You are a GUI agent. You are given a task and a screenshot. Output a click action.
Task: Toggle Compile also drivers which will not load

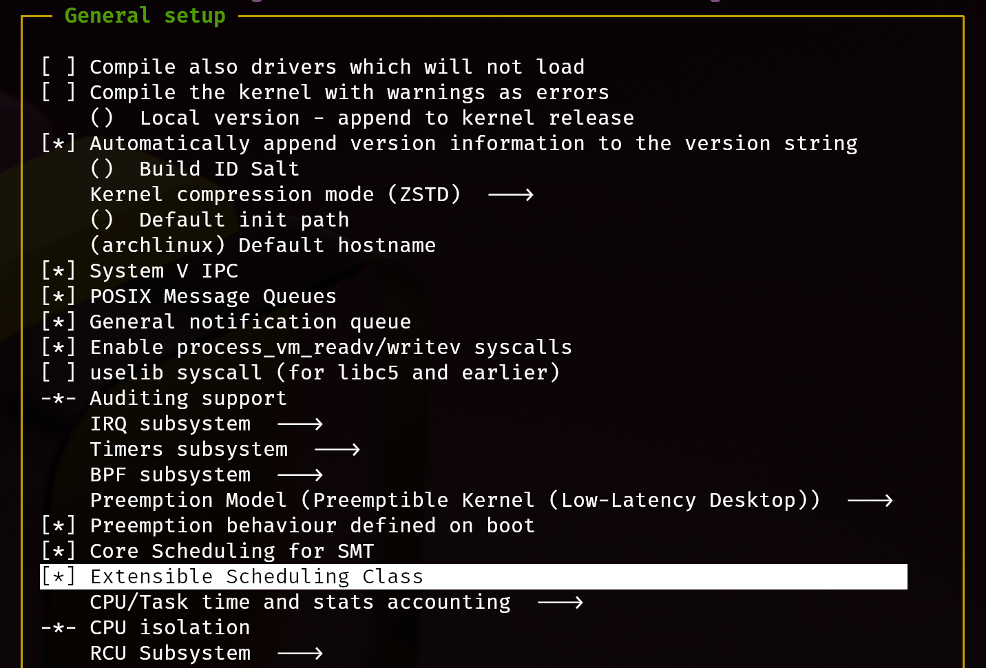point(59,67)
